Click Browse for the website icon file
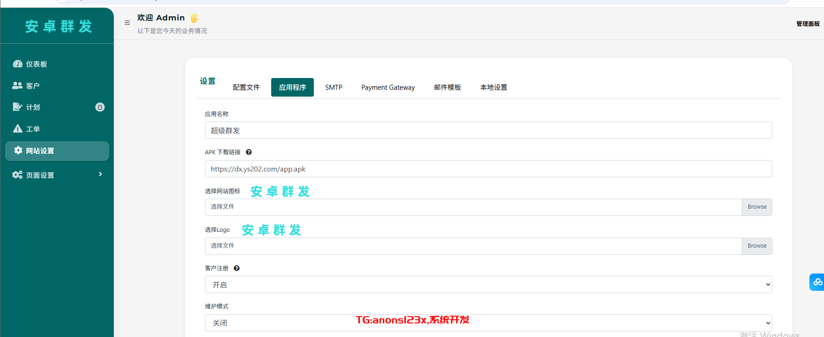The height and width of the screenshot is (337, 824). [756, 207]
